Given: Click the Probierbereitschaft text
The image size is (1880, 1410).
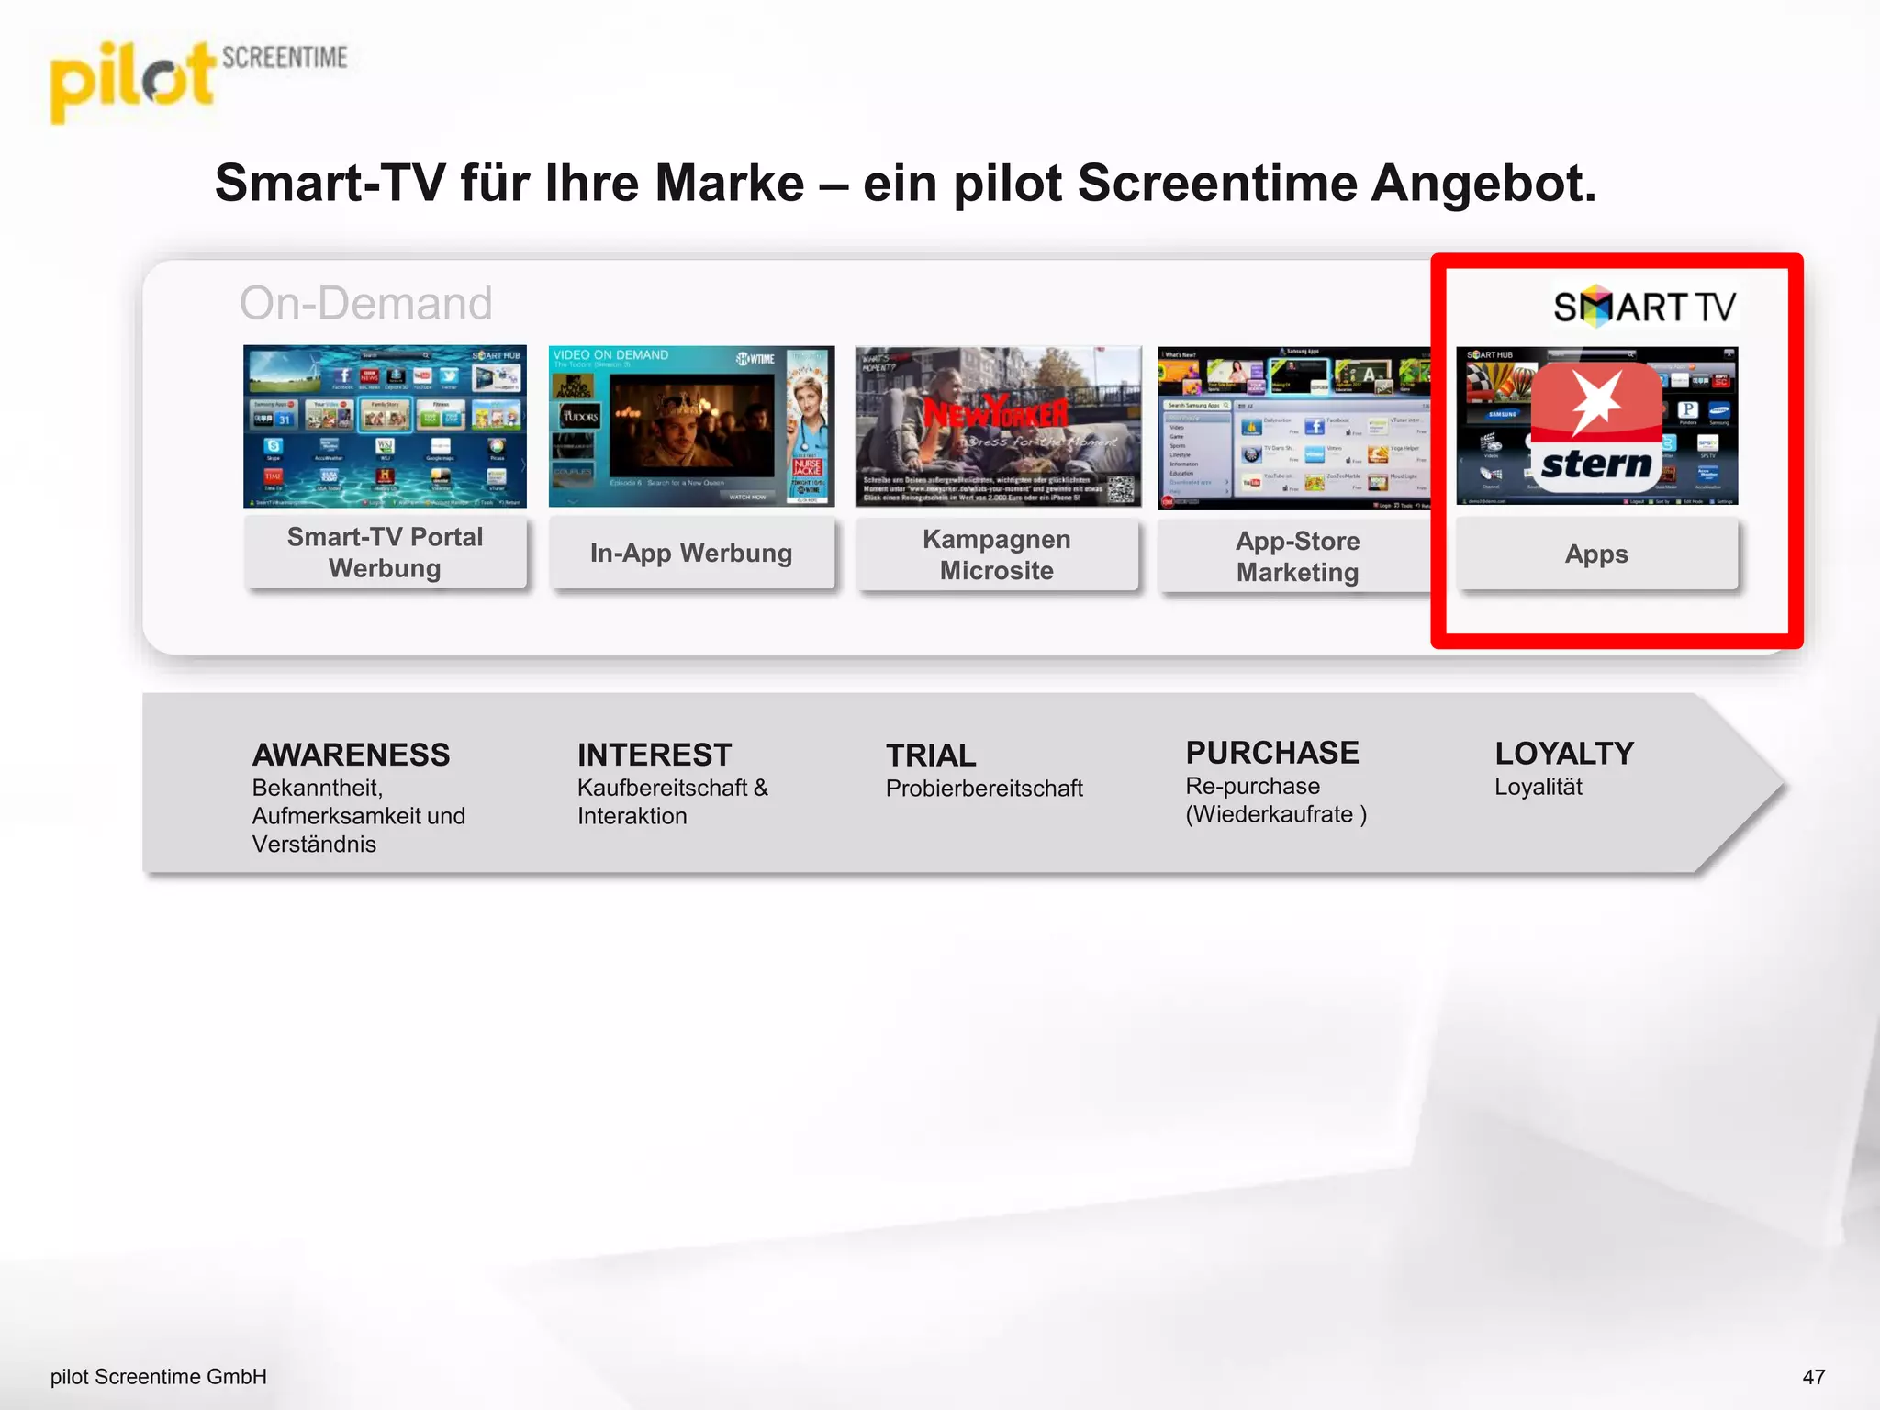Looking at the screenshot, I should click(984, 789).
